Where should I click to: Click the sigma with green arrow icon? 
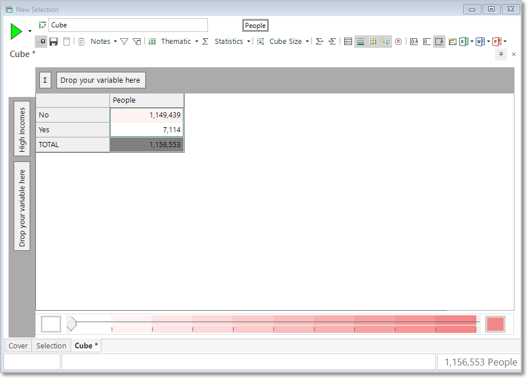click(x=319, y=42)
